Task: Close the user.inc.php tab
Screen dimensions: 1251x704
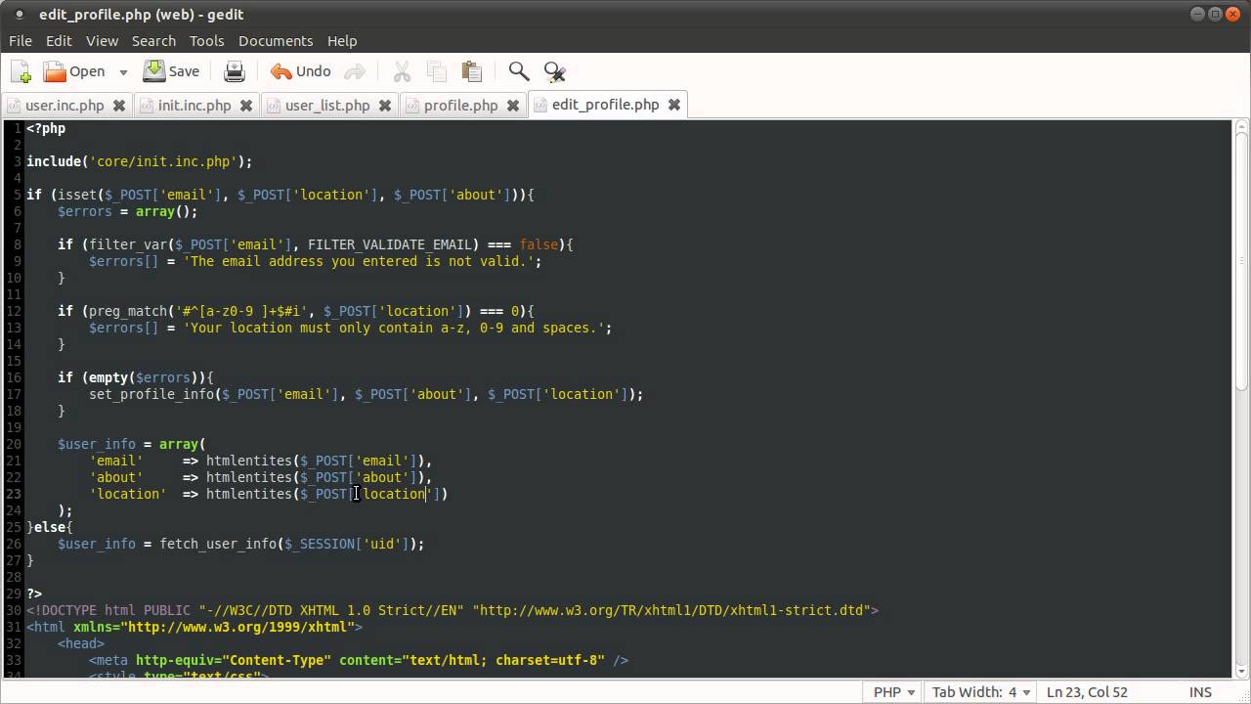Action: pyautogui.click(x=119, y=106)
